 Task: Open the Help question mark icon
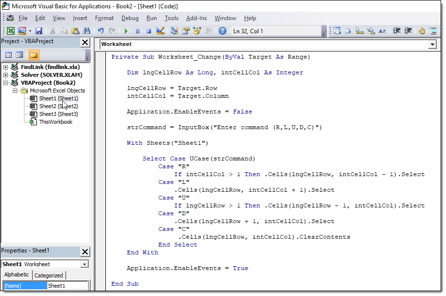point(223,31)
